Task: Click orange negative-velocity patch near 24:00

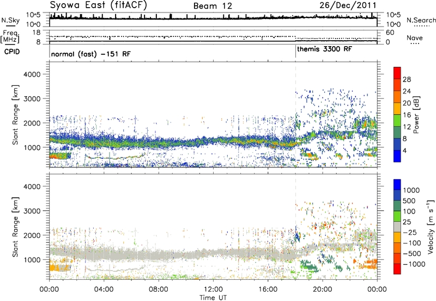Action: (367, 264)
